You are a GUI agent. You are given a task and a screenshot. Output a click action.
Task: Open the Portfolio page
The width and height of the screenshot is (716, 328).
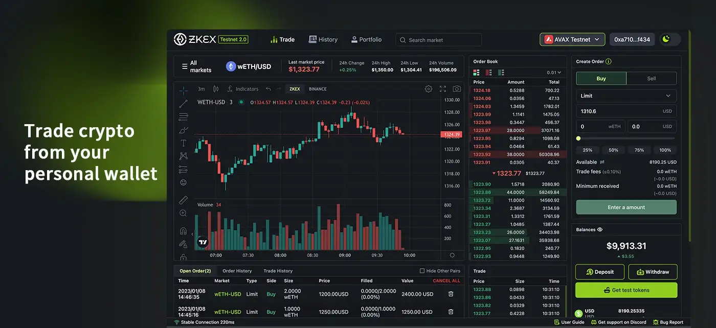point(366,39)
